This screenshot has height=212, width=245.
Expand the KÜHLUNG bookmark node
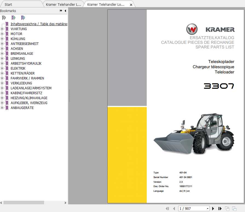click(2, 39)
